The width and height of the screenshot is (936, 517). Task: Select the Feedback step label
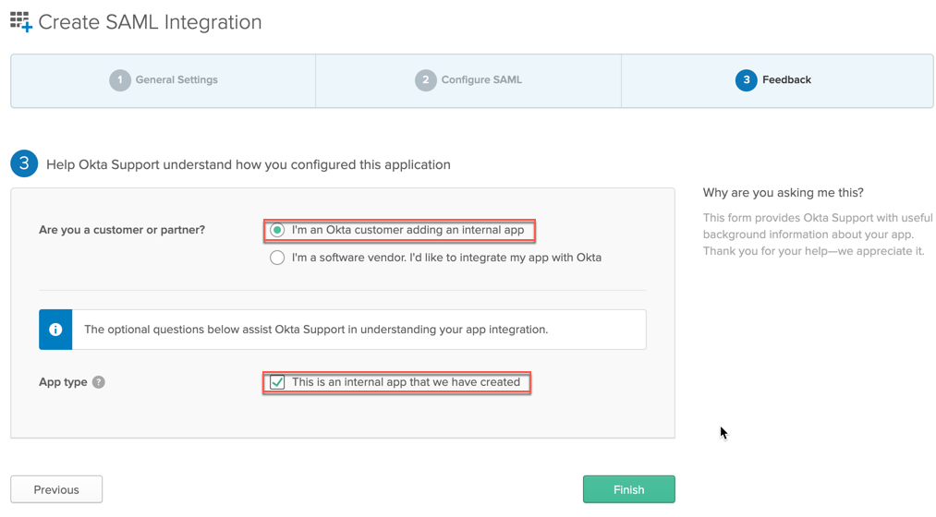[x=786, y=80]
